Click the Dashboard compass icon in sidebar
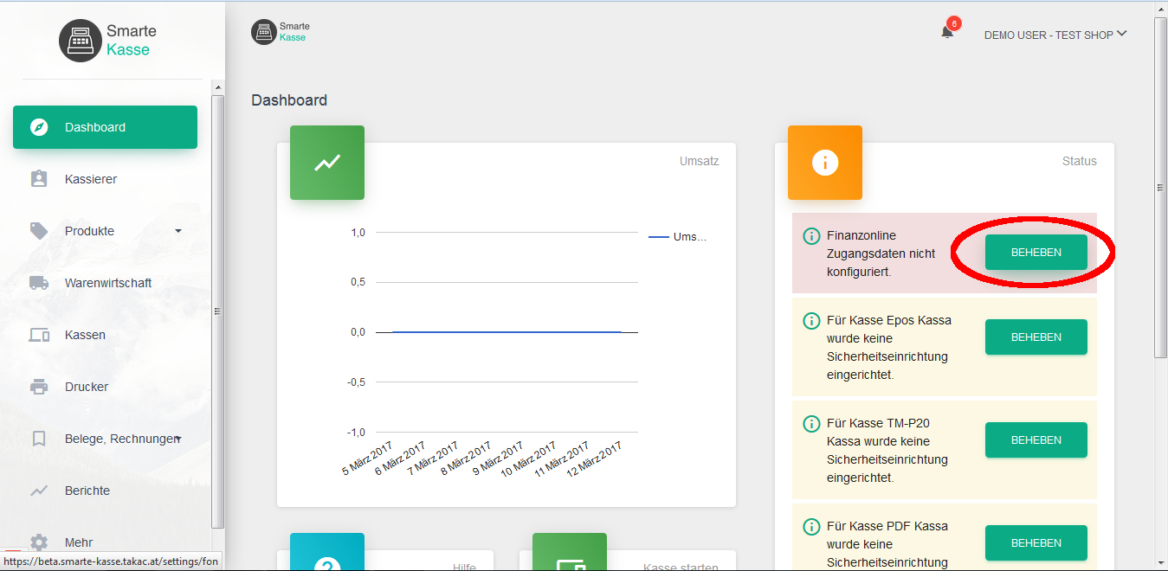 (x=39, y=127)
